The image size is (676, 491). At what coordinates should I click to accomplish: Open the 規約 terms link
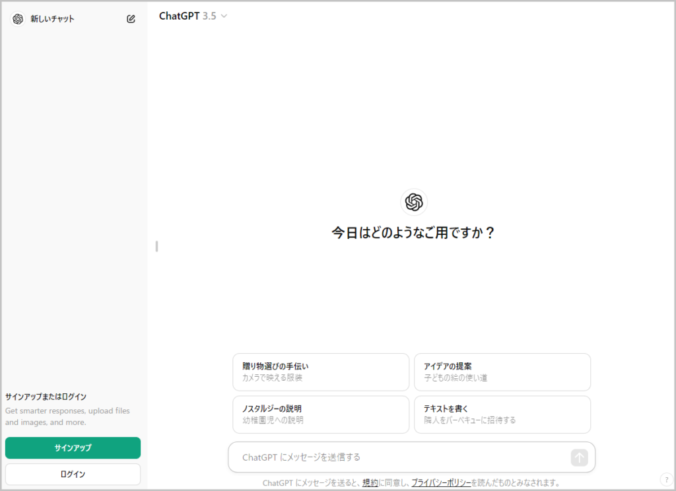[x=370, y=483]
